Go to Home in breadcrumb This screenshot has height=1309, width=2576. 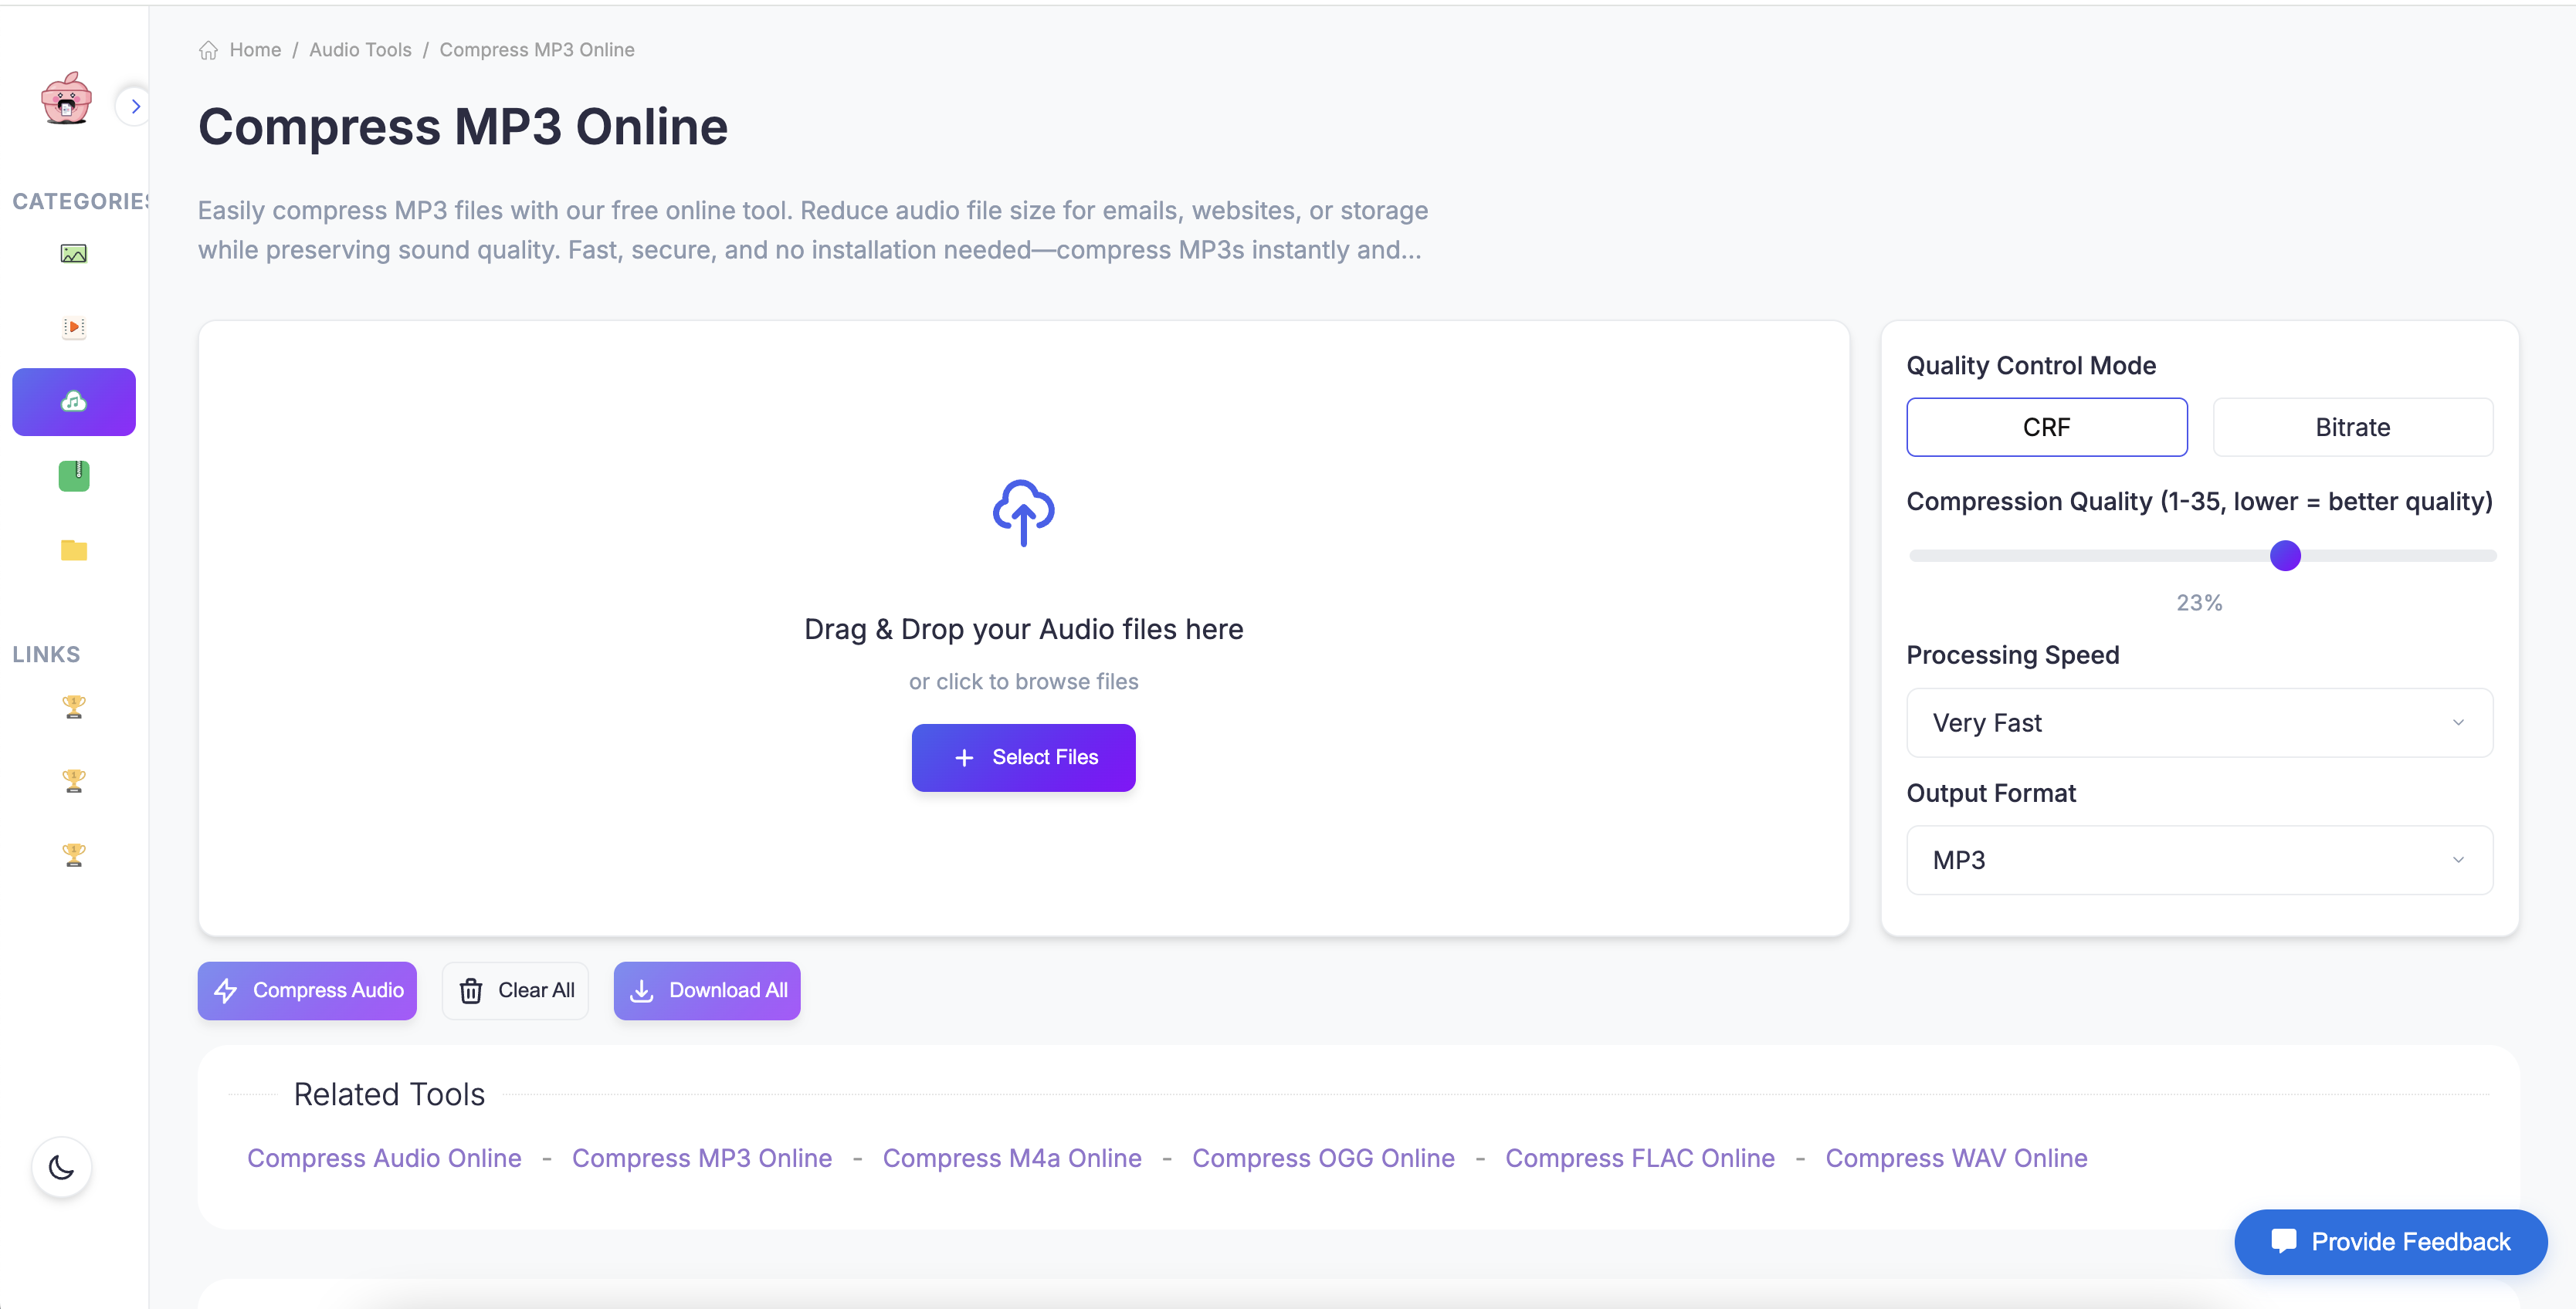pyautogui.click(x=254, y=50)
